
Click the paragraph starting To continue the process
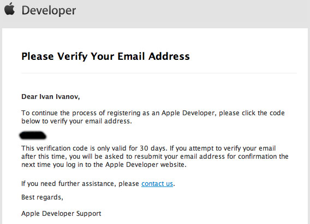tap(153, 117)
